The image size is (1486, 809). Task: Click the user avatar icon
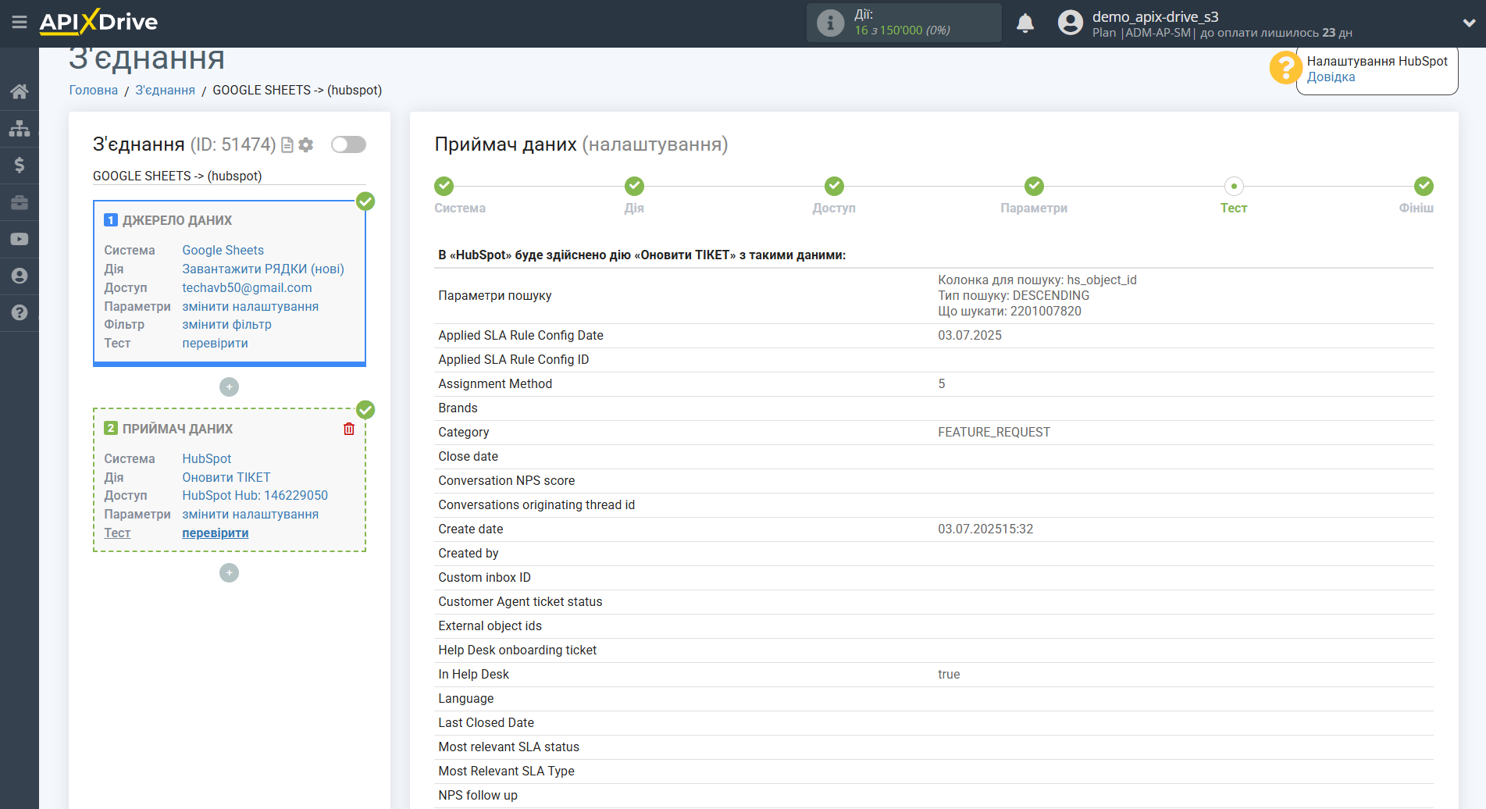1070,23
